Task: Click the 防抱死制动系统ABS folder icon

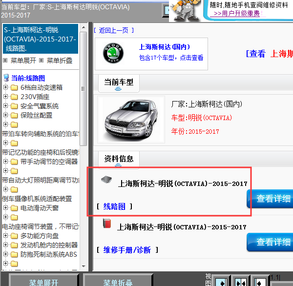Action: pyautogui.click(x=14, y=254)
